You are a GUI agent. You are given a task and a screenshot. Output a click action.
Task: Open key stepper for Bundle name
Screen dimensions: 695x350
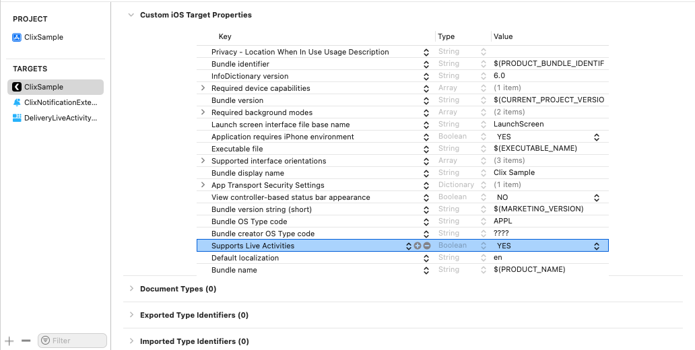click(x=426, y=271)
